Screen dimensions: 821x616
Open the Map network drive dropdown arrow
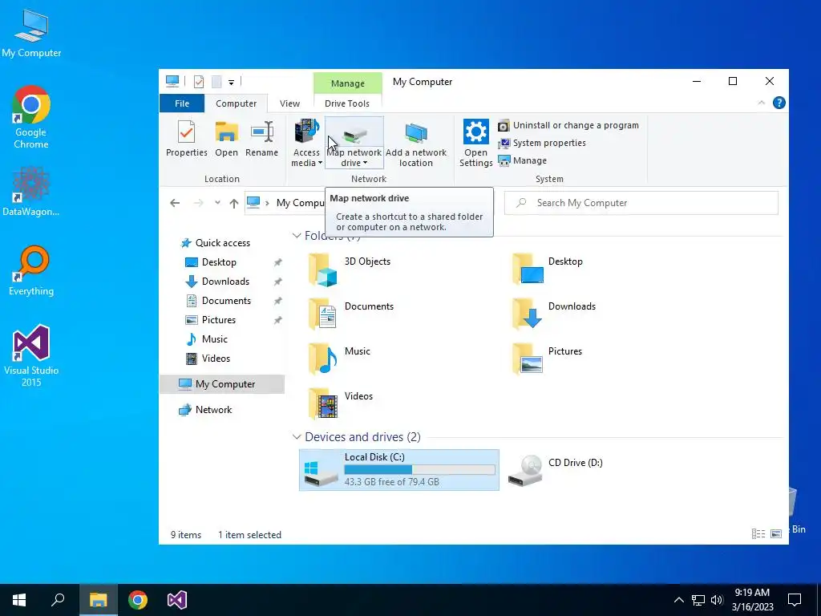coord(365,163)
